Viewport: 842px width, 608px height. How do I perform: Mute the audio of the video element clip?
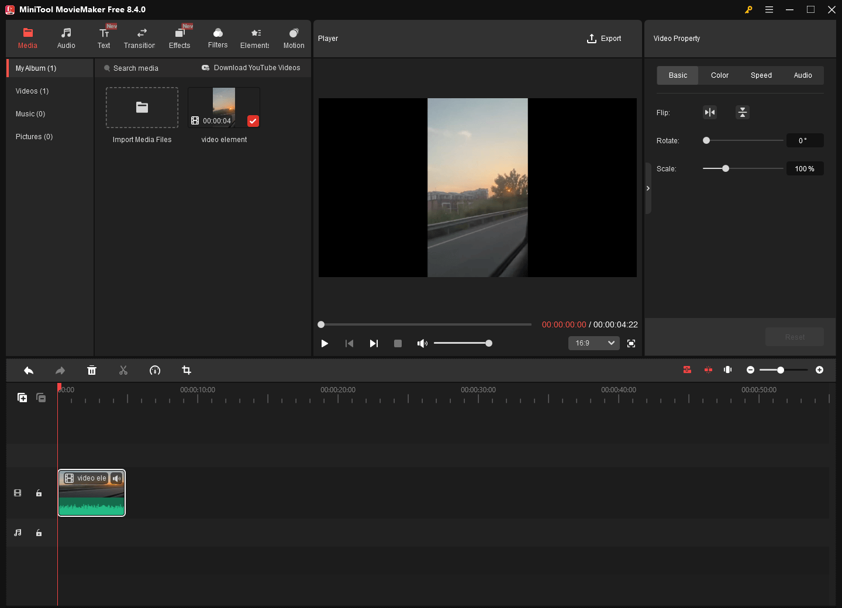tap(117, 478)
